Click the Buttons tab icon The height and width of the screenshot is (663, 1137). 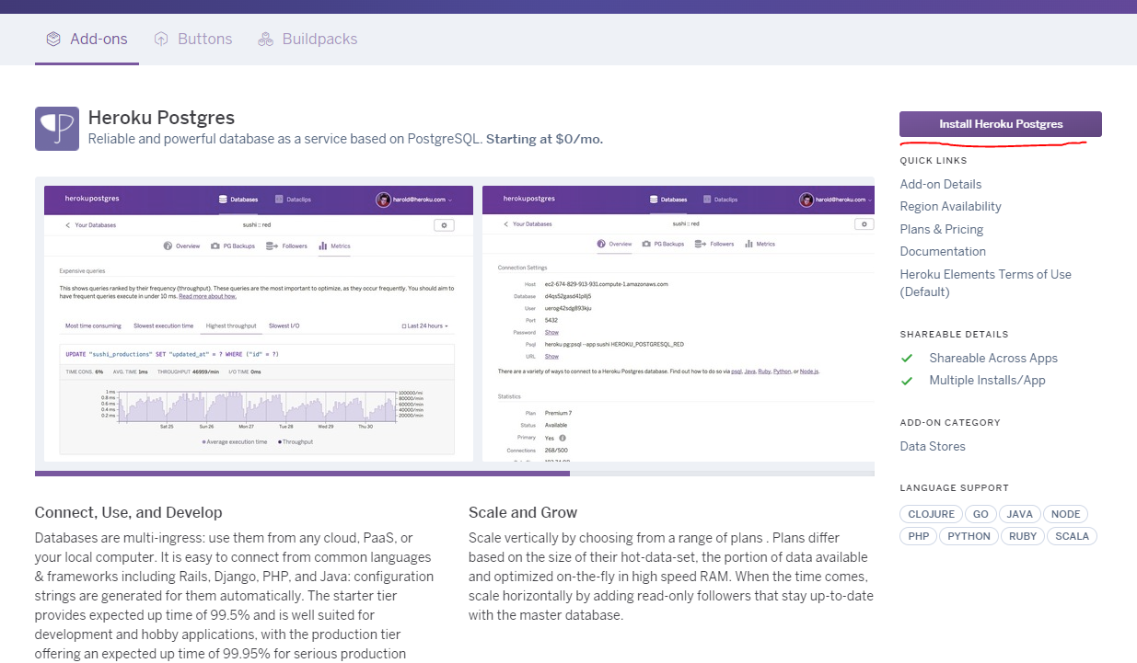click(161, 39)
